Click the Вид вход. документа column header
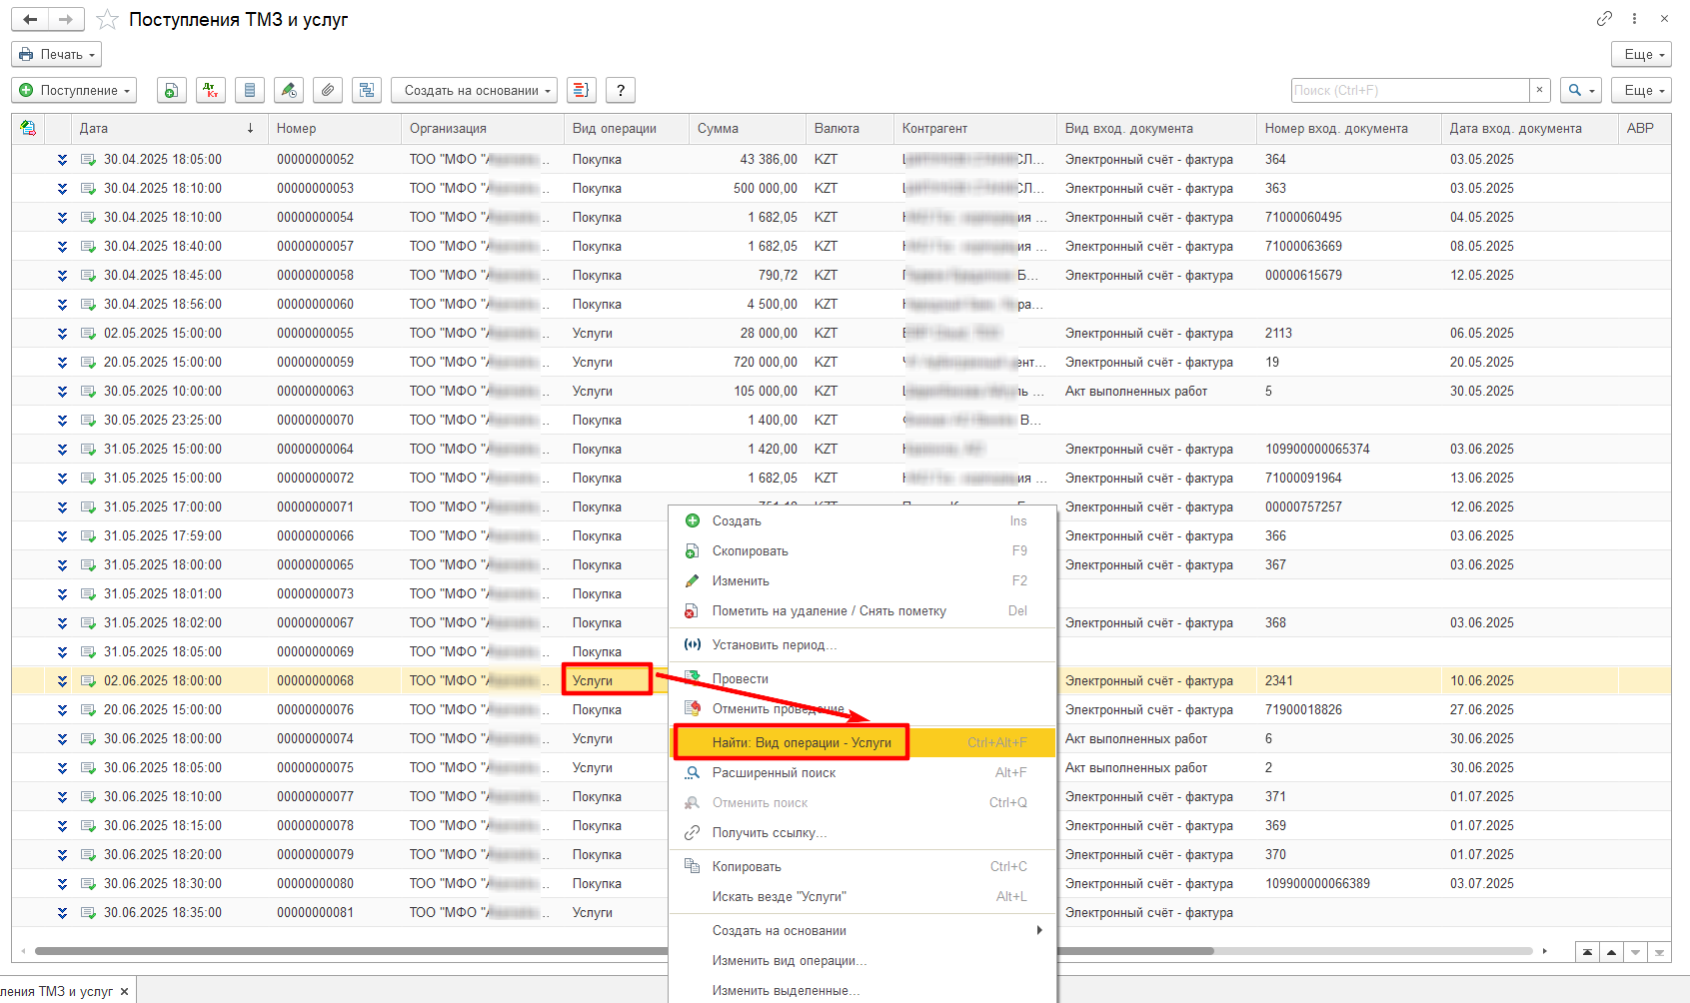 (1156, 128)
